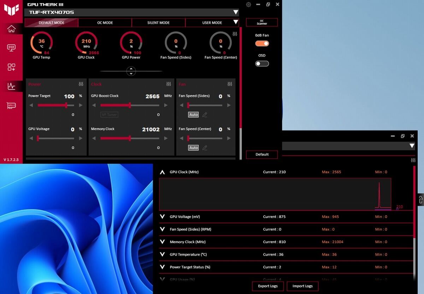The width and height of the screenshot is (424, 294).
Task: Switch to the Default Mode tab
Action: pyautogui.click(x=51, y=23)
